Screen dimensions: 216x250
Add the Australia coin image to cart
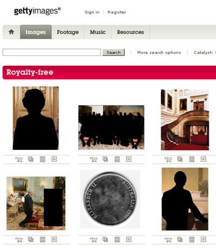pos(93,240)
